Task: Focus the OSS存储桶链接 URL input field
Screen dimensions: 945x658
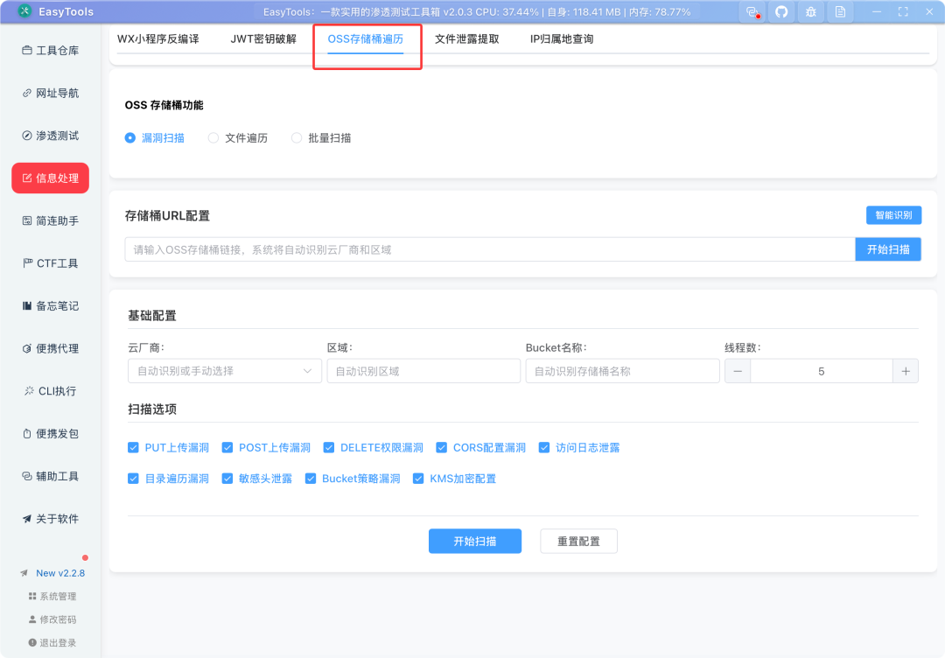Action: 490,249
